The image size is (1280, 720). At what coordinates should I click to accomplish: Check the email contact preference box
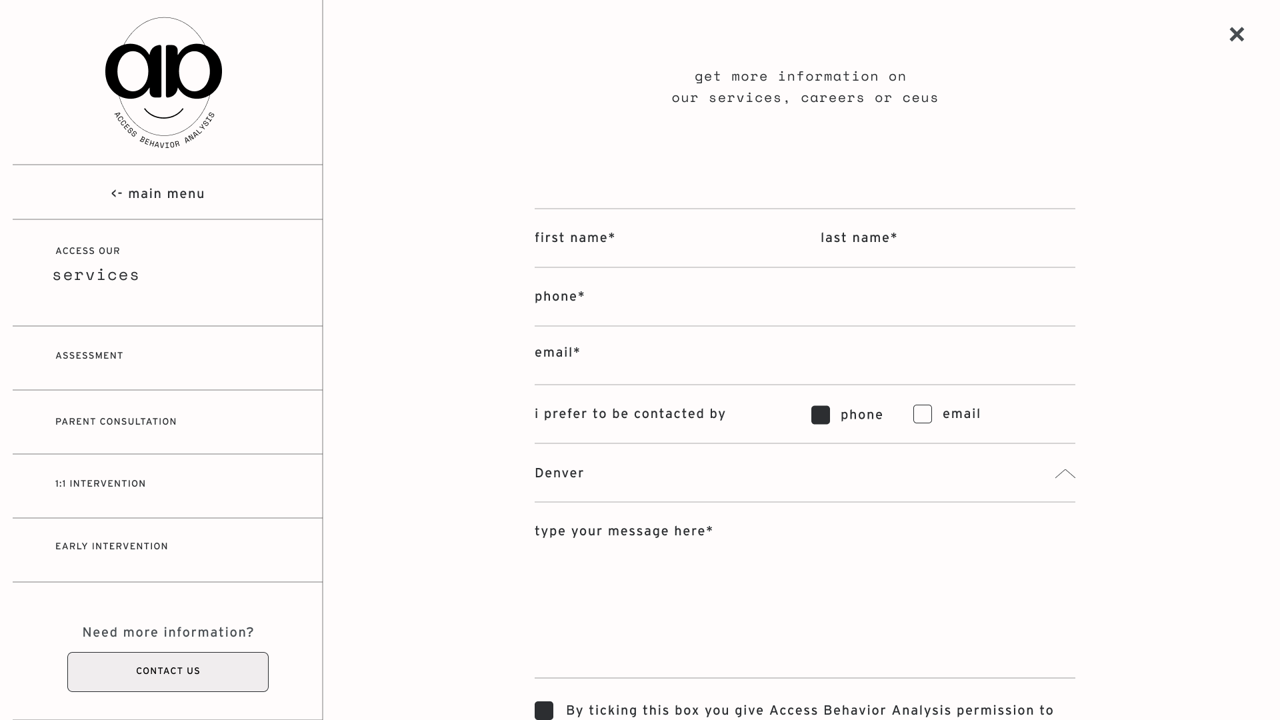(x=923, y=414)
